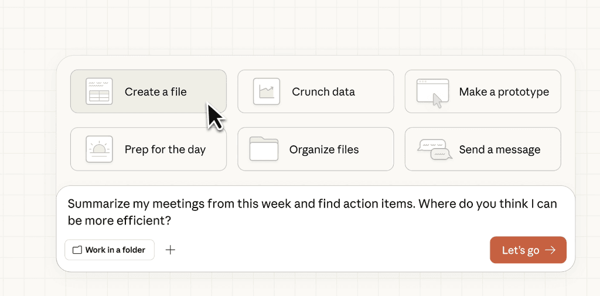Viewport: 600px width, 296px height.
Task: Click the chart icon on Crunch data
Action: tap(267, 91)
